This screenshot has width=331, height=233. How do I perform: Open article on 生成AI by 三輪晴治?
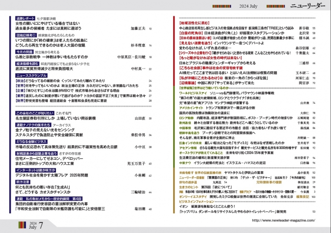click(x=58, y=191)
